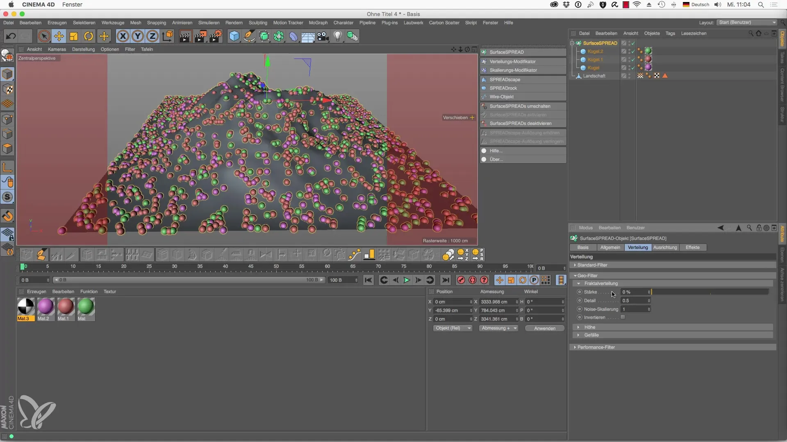Toggle Landschaft visibility dots

tap(629, 76)
